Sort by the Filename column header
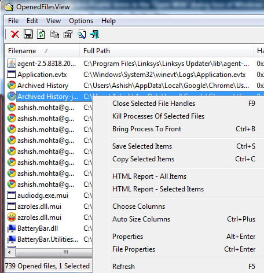 click(x=42, y=51)
